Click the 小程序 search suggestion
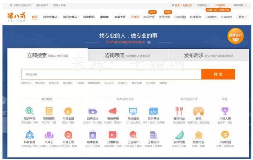 click(80, 83)
